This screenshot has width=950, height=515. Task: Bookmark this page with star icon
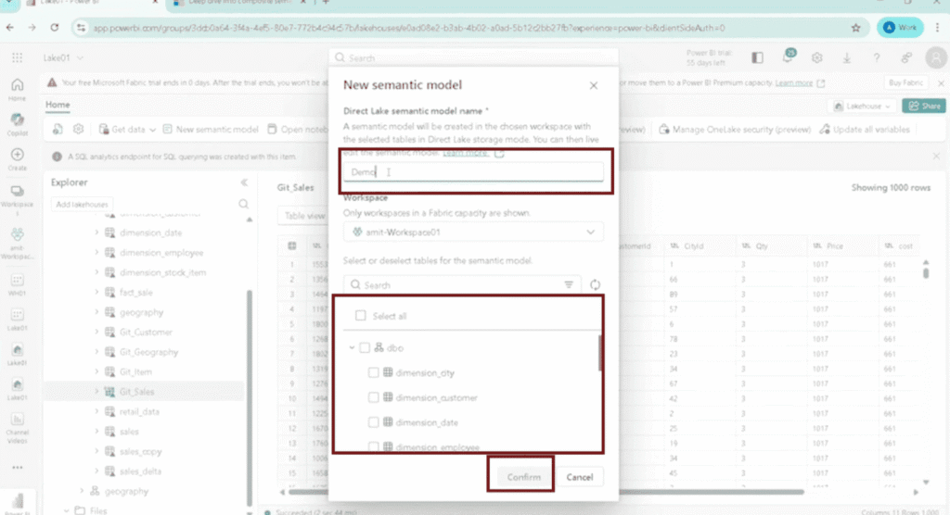[x=855, y=27]
